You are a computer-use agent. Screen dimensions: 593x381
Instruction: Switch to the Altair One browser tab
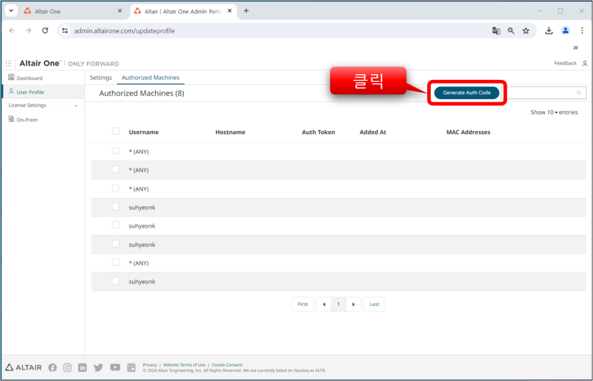pyautogui.click(x=72, y=12)
